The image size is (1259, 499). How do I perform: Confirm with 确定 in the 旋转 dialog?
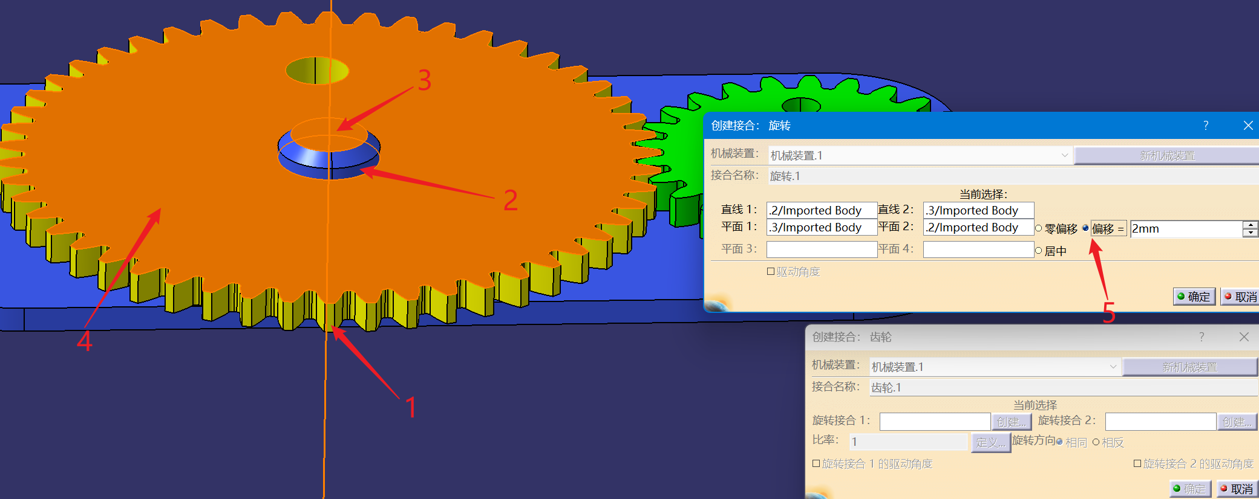coord(1194,297)
